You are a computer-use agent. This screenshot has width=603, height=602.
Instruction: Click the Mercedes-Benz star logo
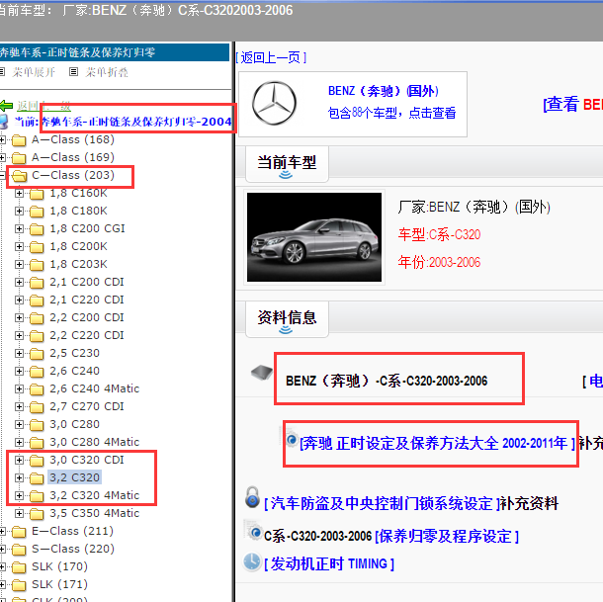(274, 103)
